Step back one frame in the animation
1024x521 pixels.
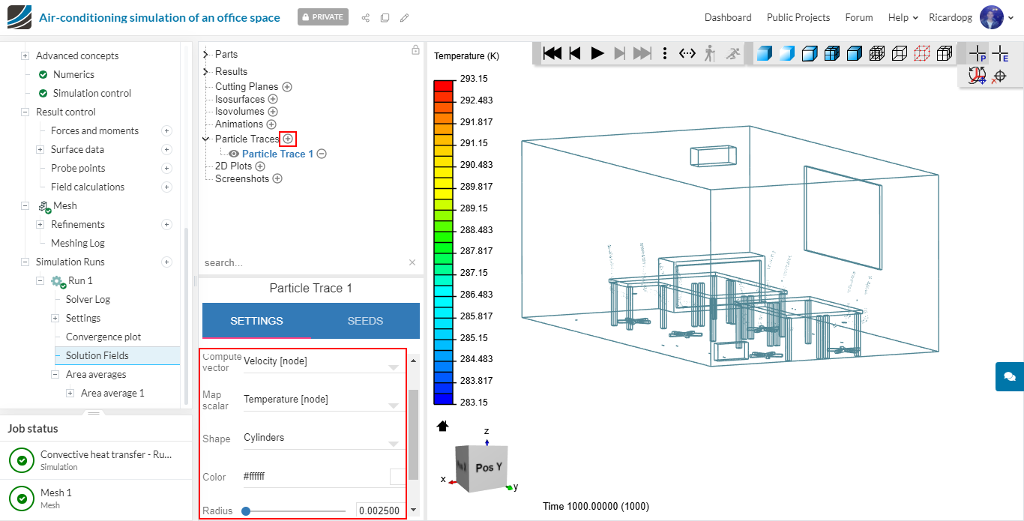tap(575, 53)
